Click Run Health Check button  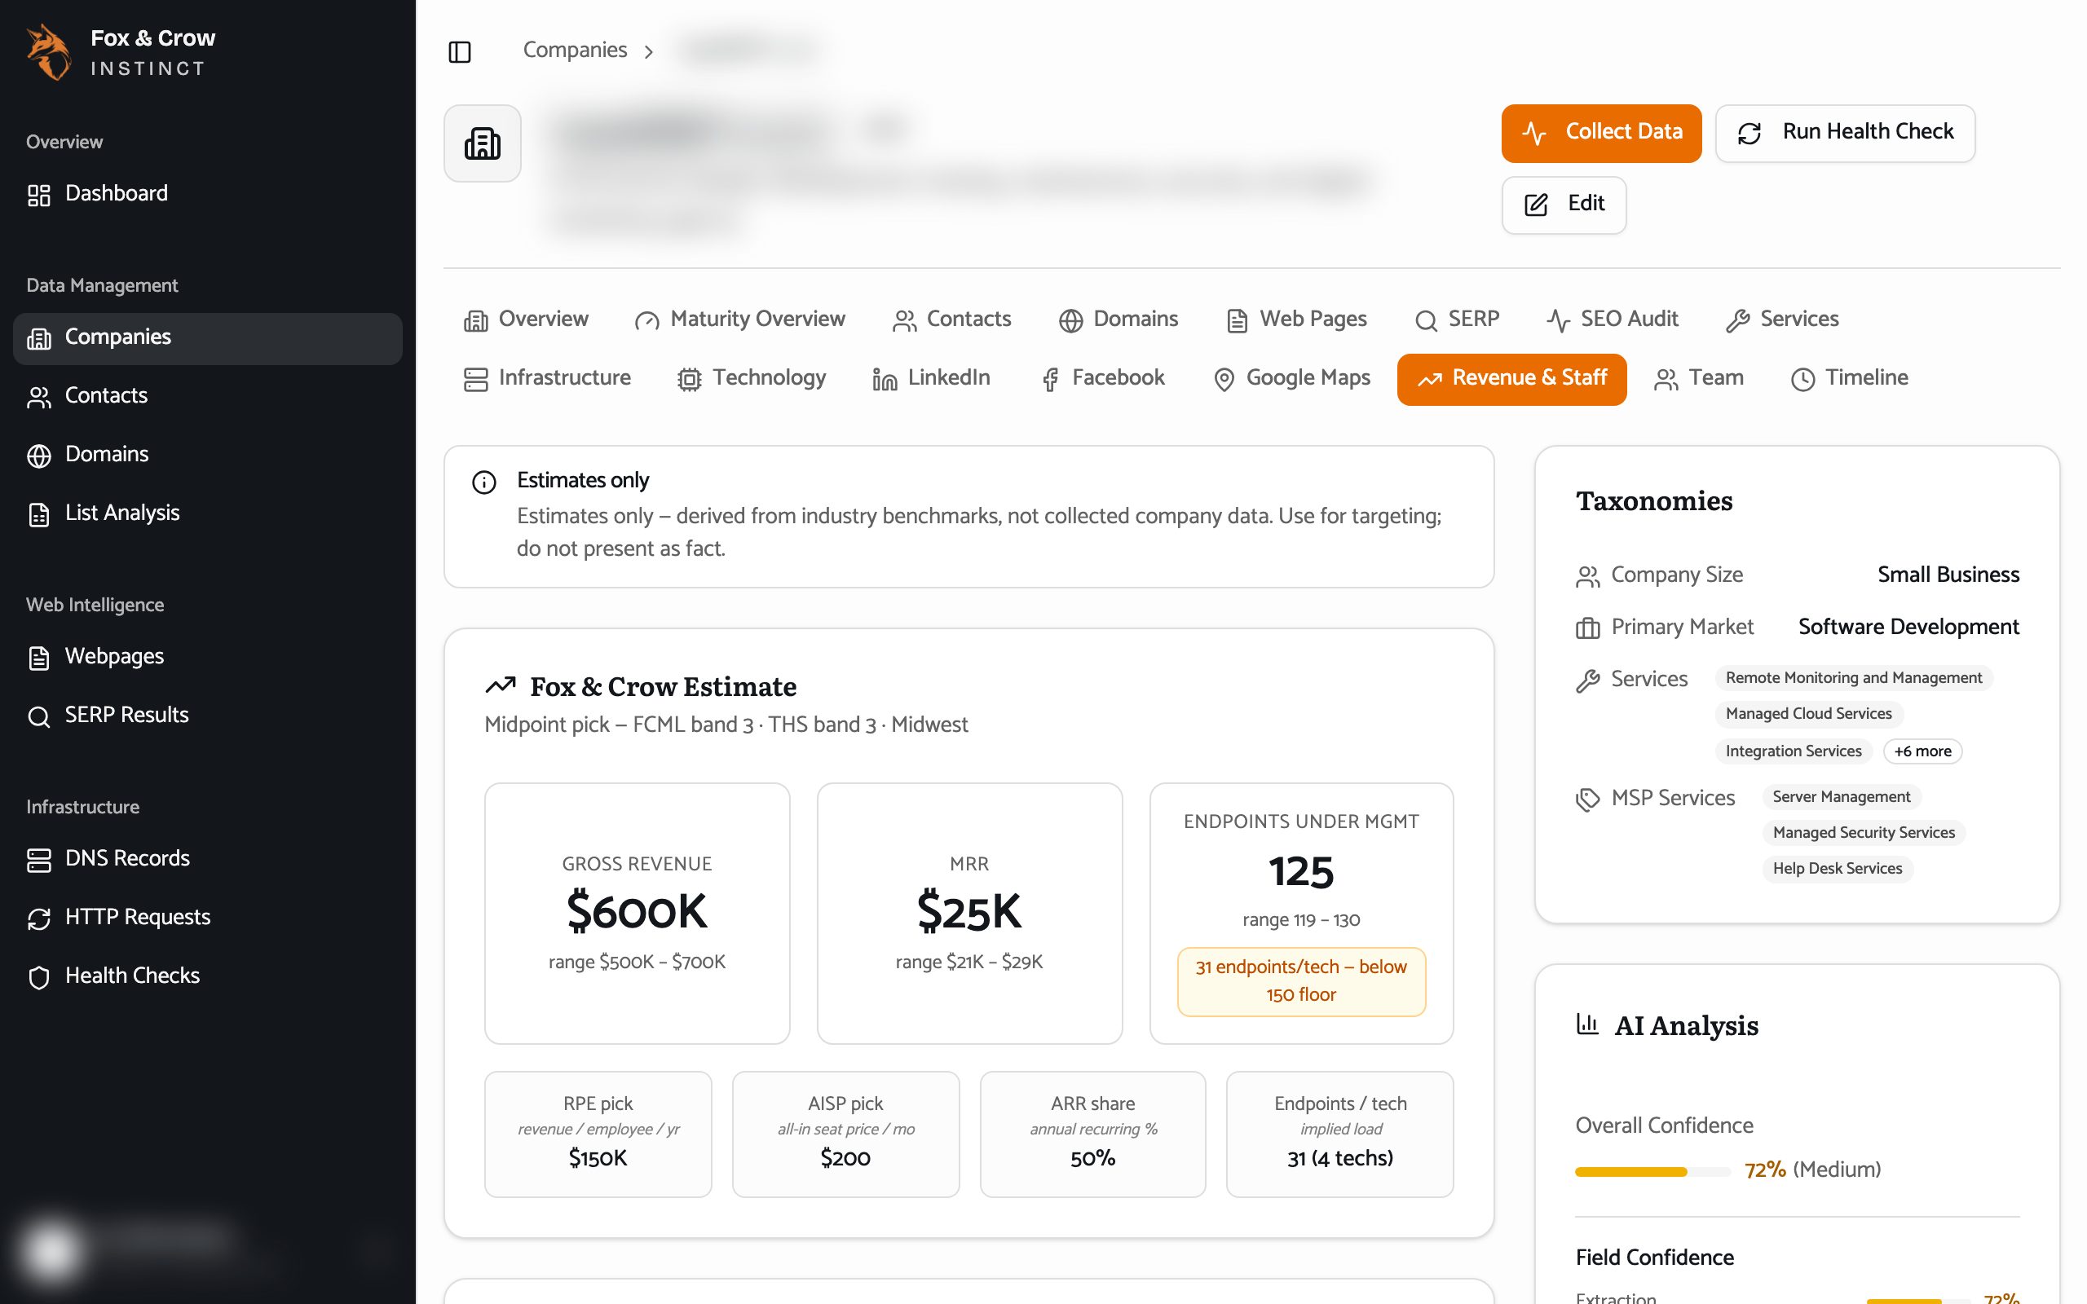[x=1845, y=133]
